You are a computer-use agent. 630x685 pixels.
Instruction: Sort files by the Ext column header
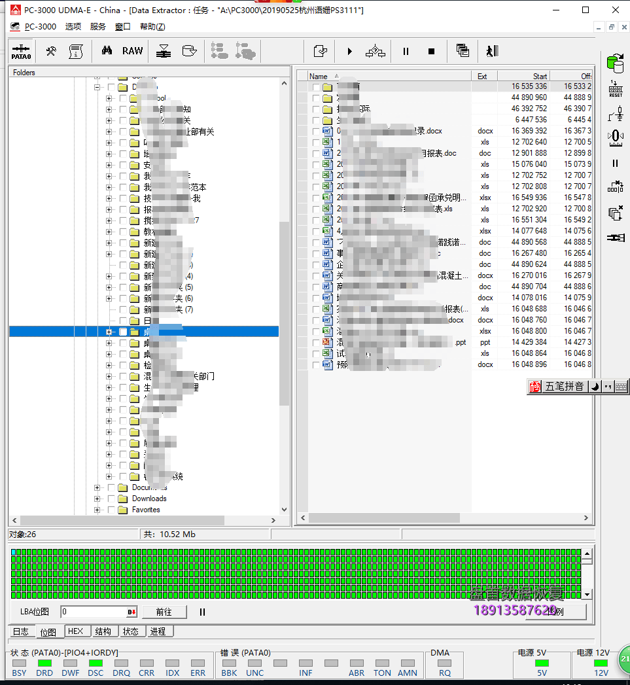484,77
